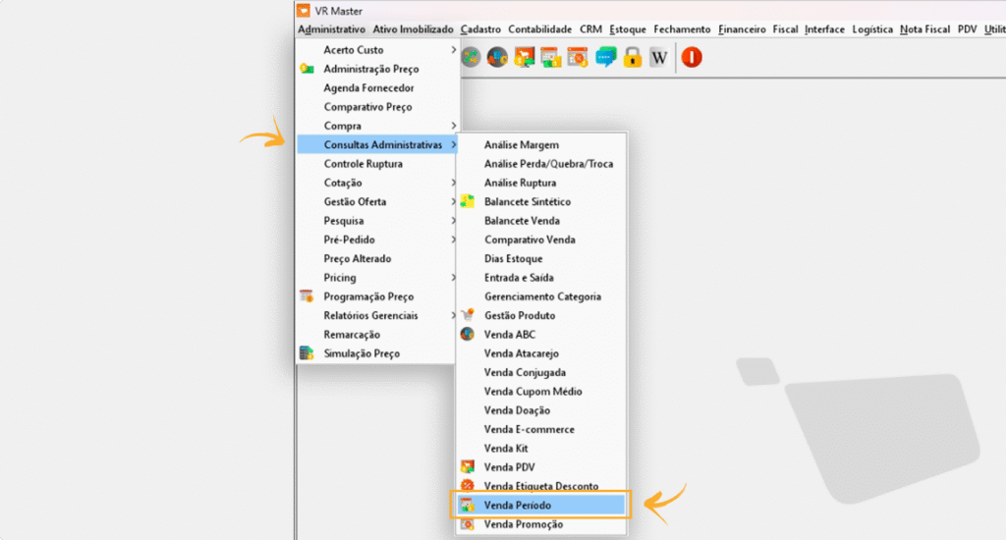
Task: Click the calendar with percent toolbar icon
Action: click(x=578, y=58)
